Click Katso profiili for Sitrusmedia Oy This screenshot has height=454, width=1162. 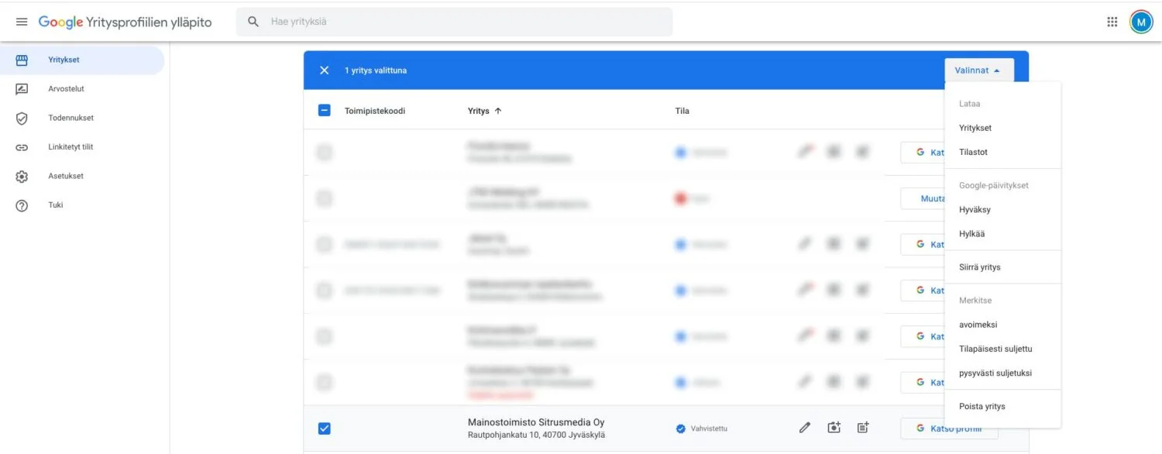coord(949,427)
